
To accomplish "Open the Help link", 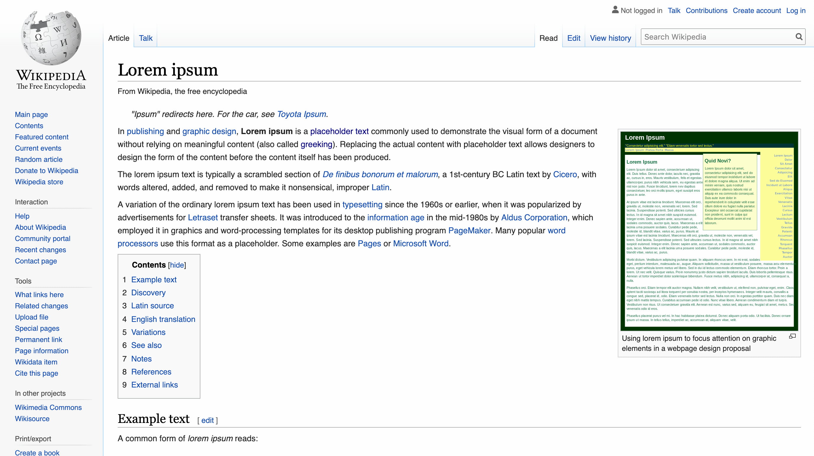I will [x=22, y=216].
